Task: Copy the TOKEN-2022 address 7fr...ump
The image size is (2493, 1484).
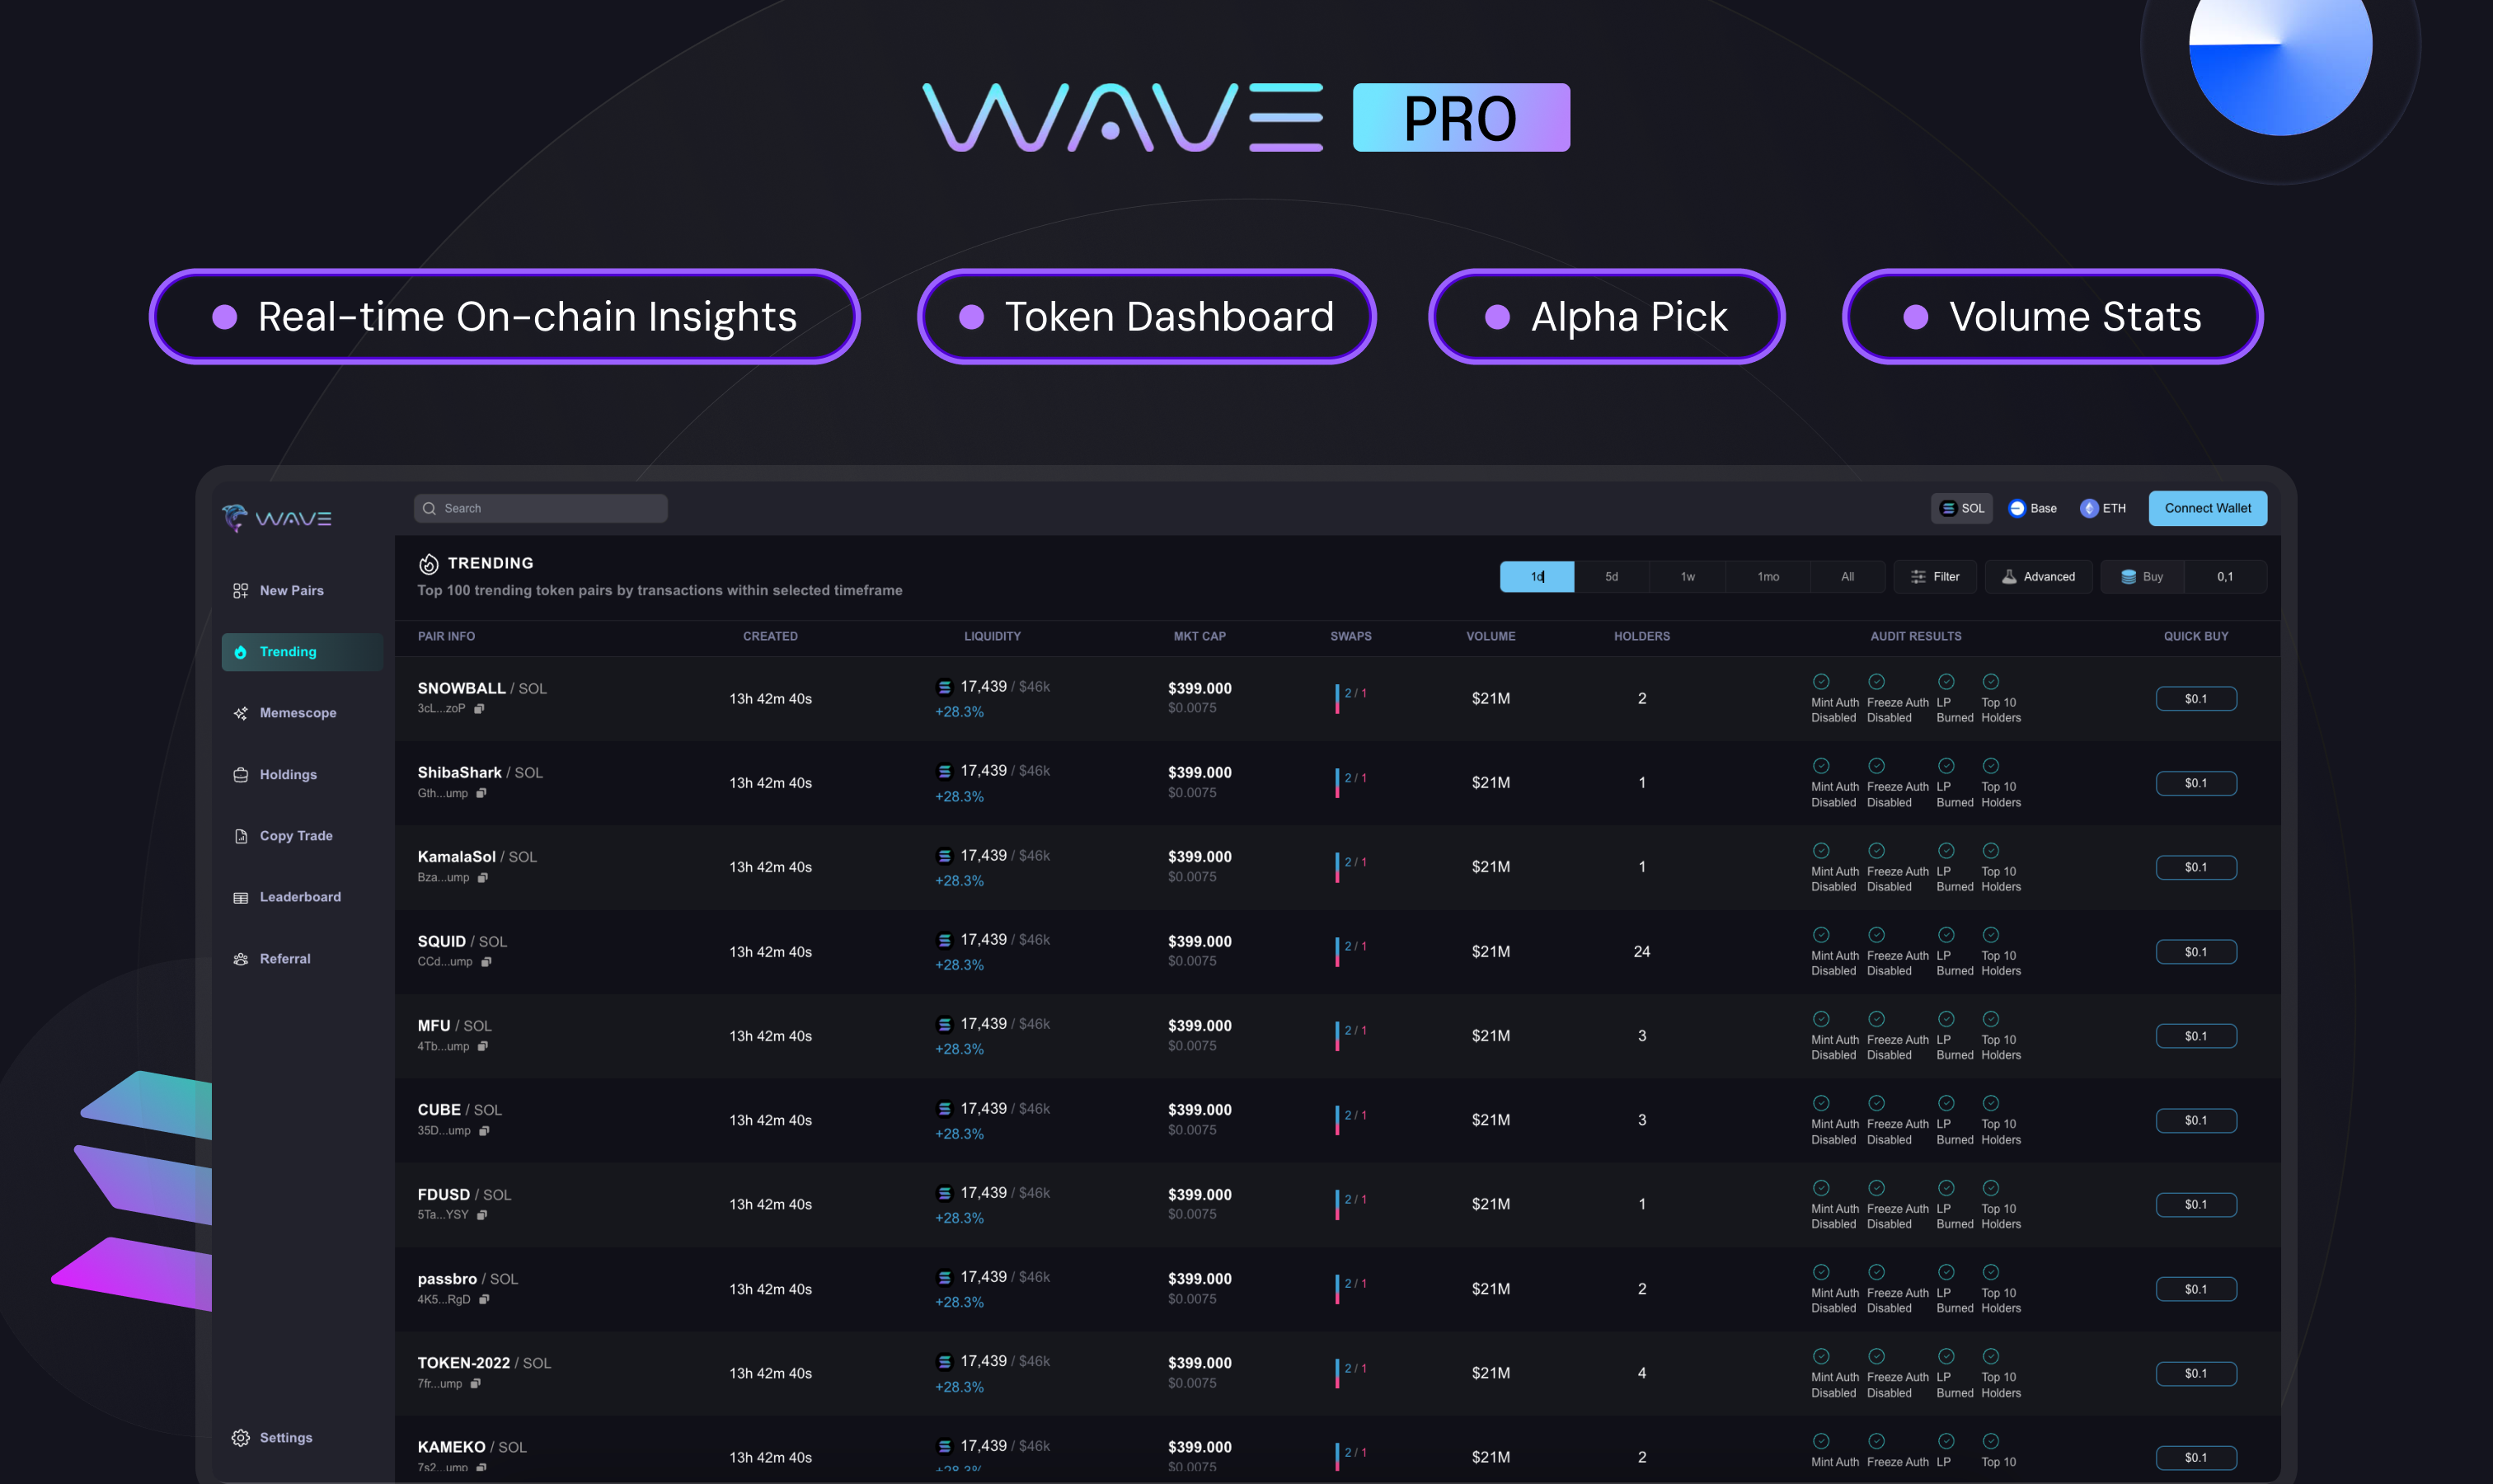Action: 476,1384
